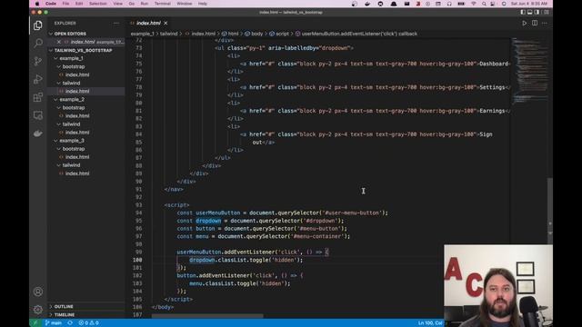The width and height of the screenshot is (582, 327).
Task: Click the main branch indicator in status bar
Action: point(54,323)
